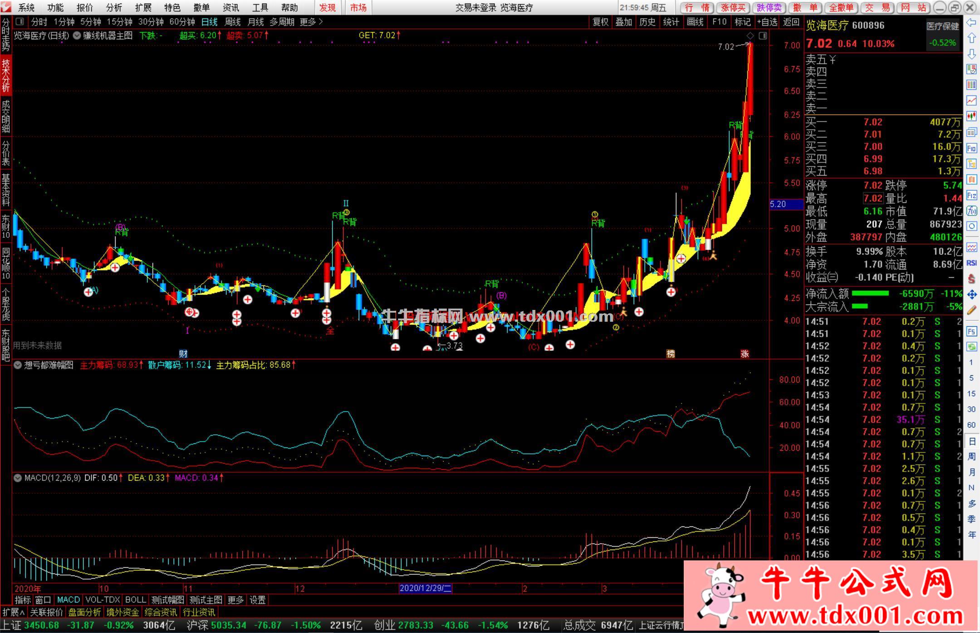This screenshot has width=980, height=633.
Task: Click the F10 icon in right sidebar
Action: [971, 148]
